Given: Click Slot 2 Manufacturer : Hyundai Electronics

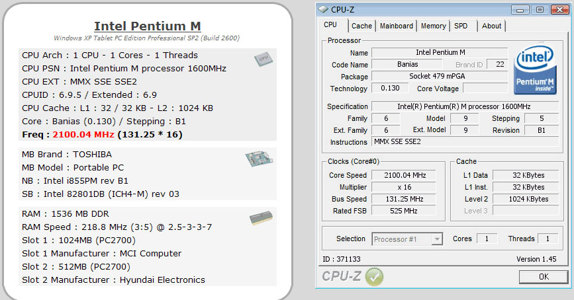Looking at the screenshot, I should [113, 280].
